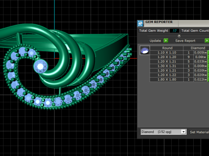Click the count 9 cell

coord(189,57)
